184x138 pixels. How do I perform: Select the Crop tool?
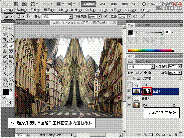pyautogui.click(x=5, y=39)
